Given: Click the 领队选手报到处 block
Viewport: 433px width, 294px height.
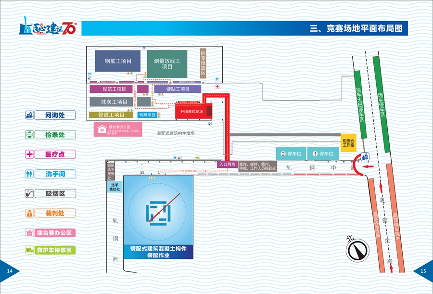Looking at the screenshot, I should 111,171.
